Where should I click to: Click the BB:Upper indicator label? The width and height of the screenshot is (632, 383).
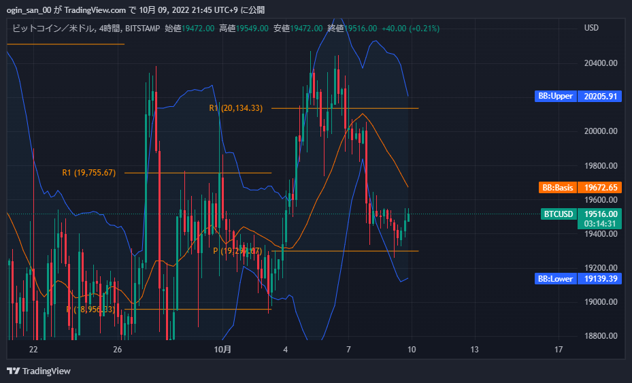click(555, 97)
